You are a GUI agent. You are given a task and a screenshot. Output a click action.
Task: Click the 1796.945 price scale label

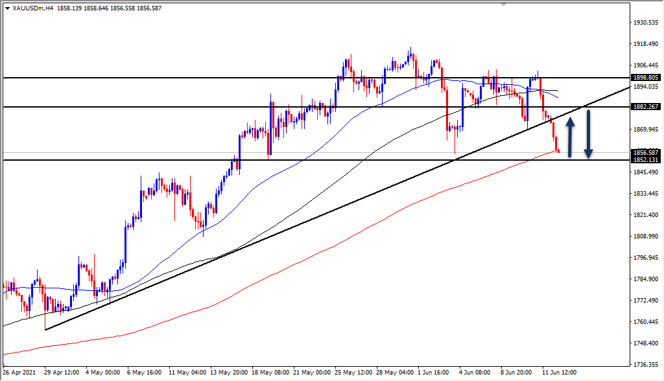pos(646,257)
